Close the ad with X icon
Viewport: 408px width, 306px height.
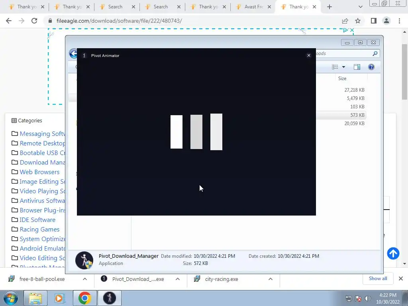click(352, 30)
